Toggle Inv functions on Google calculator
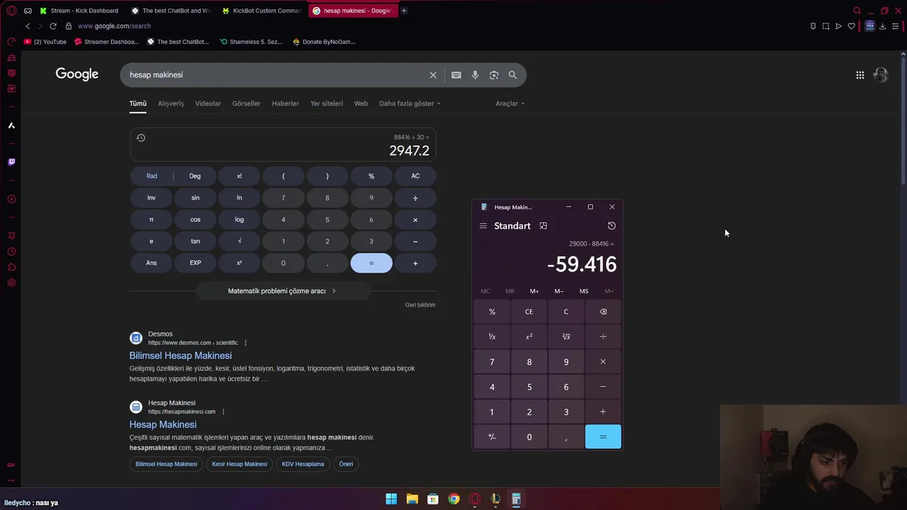Screen dimensions: 907x510 click(x=152, y=198)
